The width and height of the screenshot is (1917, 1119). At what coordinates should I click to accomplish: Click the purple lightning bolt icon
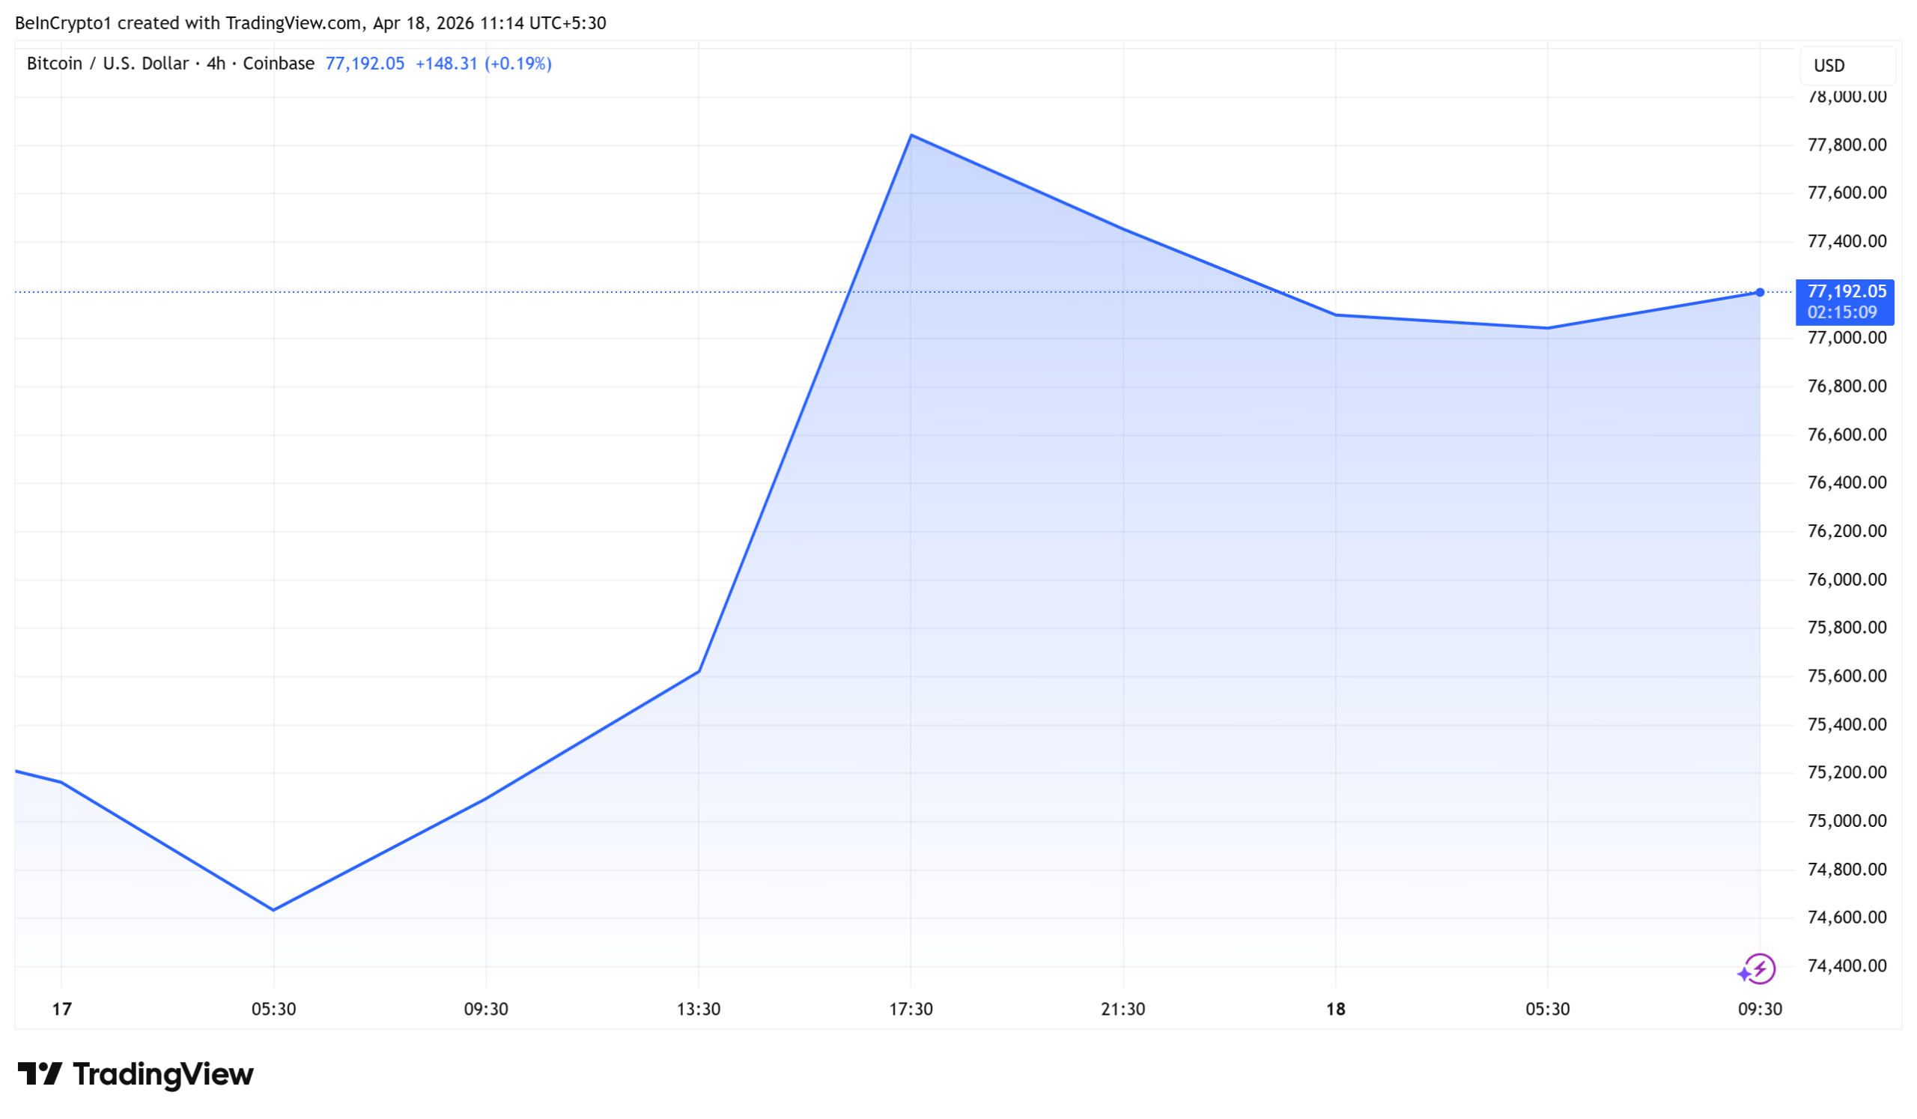pyautogui.click(x=1759, y=968)
